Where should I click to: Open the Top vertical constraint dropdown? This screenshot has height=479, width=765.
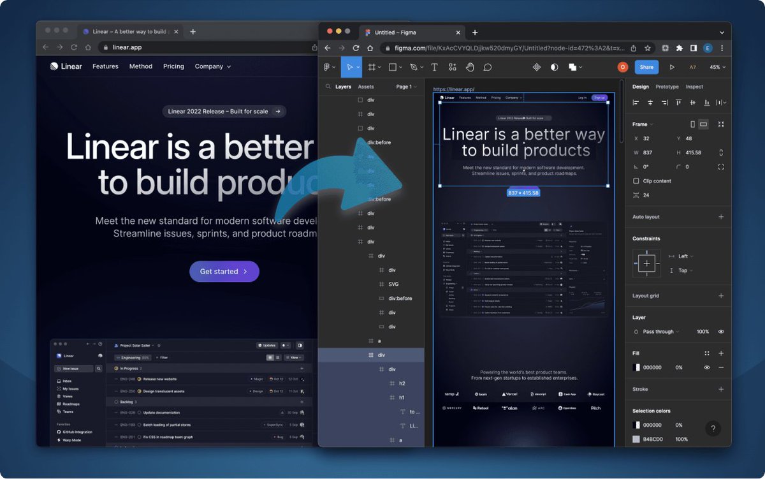(x=681, y=270)
